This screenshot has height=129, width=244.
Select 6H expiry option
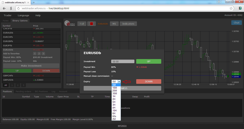tap(116, 113)
